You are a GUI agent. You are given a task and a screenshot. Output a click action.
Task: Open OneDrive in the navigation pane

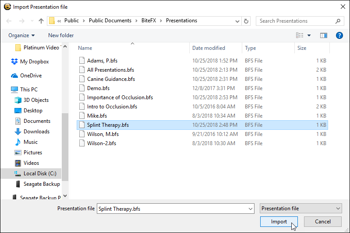[x=31, y=76]
